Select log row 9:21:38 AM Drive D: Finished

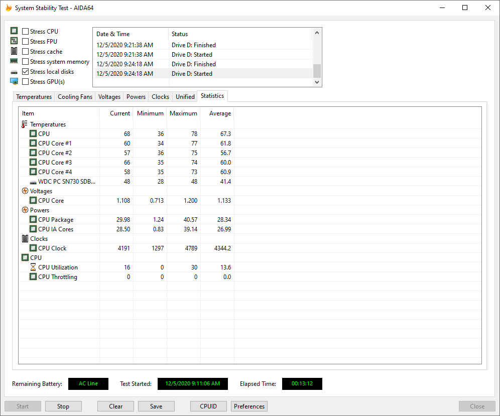[x=203, y=45]
